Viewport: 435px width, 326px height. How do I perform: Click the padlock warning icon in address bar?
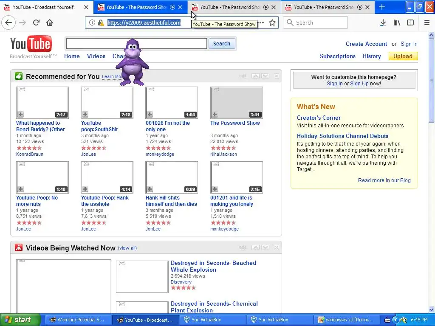pyautogui.click(x=101, y=23)
